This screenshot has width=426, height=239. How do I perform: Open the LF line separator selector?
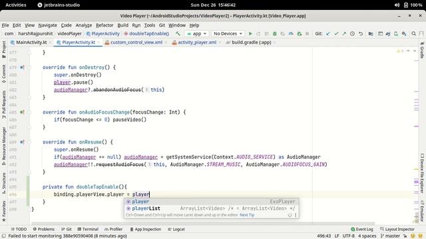(x=337, y=236)
